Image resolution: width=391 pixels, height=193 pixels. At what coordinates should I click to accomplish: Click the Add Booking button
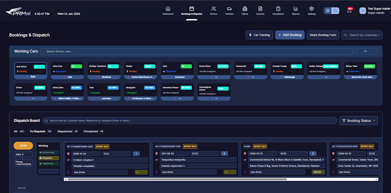click(x=290, y=35)
